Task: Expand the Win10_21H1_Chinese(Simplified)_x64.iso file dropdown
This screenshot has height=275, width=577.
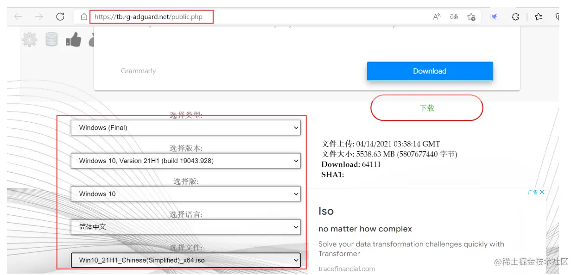Action: [x=185, y=260]
